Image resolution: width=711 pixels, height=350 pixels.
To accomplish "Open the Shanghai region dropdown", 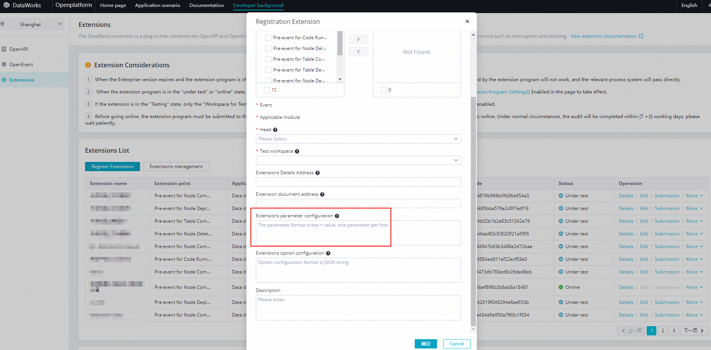I will (32, 24).
